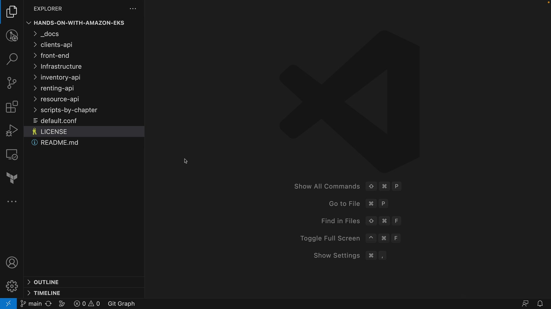Open the Extensions view
Image resolution: width=551 pixels, height=309 pixels.
pos(12,107)
